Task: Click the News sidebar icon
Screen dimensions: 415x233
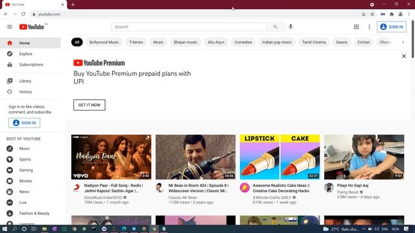Action: coord(10,192)
